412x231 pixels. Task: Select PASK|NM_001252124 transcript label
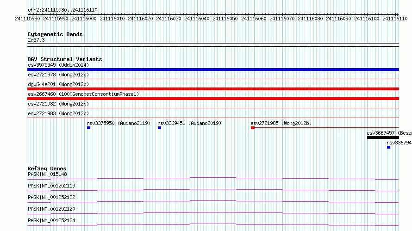click(51, 220)
